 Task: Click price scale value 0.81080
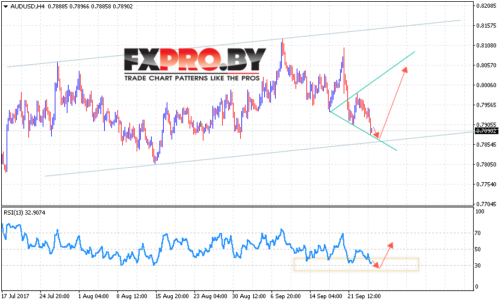coord(486,46)
